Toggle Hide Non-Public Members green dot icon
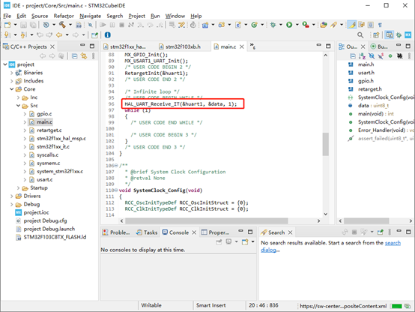Image resolution: width=415 pixels, height=312 pixels. (x=390, y=56)
